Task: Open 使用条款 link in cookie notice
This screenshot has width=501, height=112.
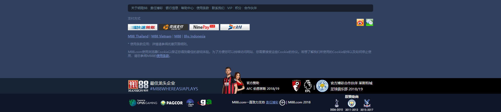Action: tap(163, 56)
